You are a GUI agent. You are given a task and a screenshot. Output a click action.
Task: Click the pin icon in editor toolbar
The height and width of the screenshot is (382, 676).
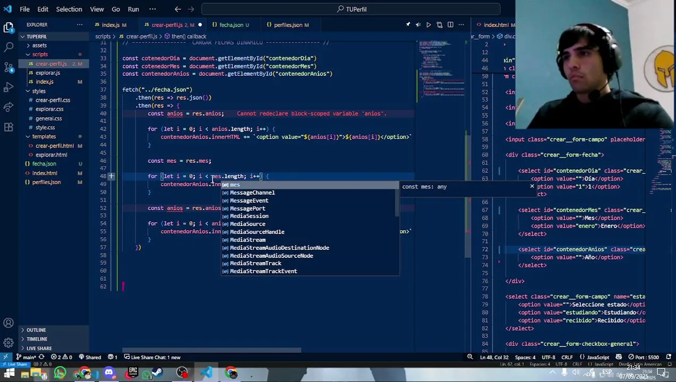(408, 24)
